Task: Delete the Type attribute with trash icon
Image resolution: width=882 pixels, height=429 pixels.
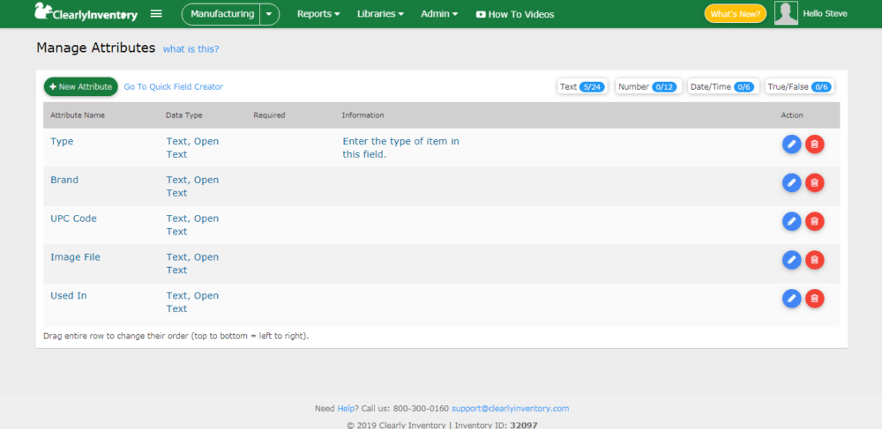Action: point(814,144)
